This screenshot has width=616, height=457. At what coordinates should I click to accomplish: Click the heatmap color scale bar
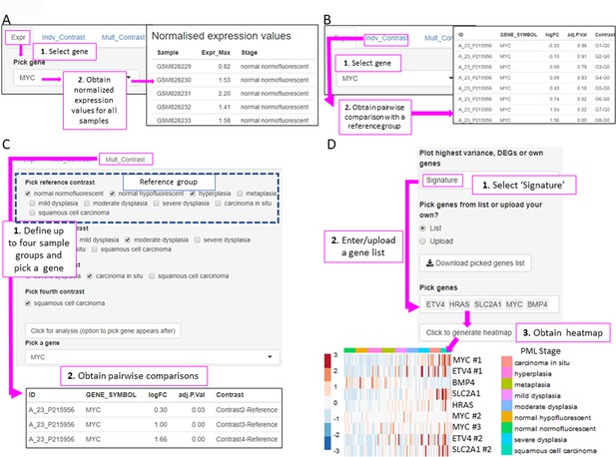(x=327, y=402)
